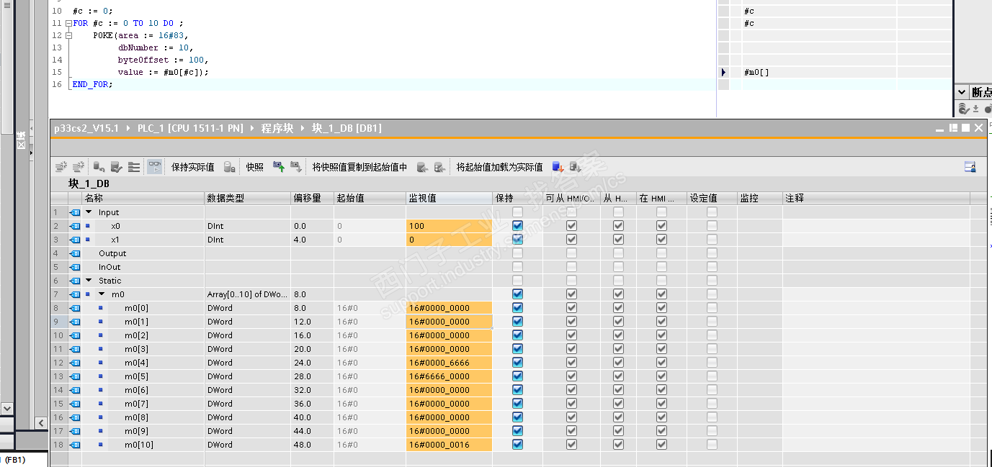This screenshot has width=992, height=467.
Task: Click the END_FOR; code line
Action: click(x=93, y=84)
